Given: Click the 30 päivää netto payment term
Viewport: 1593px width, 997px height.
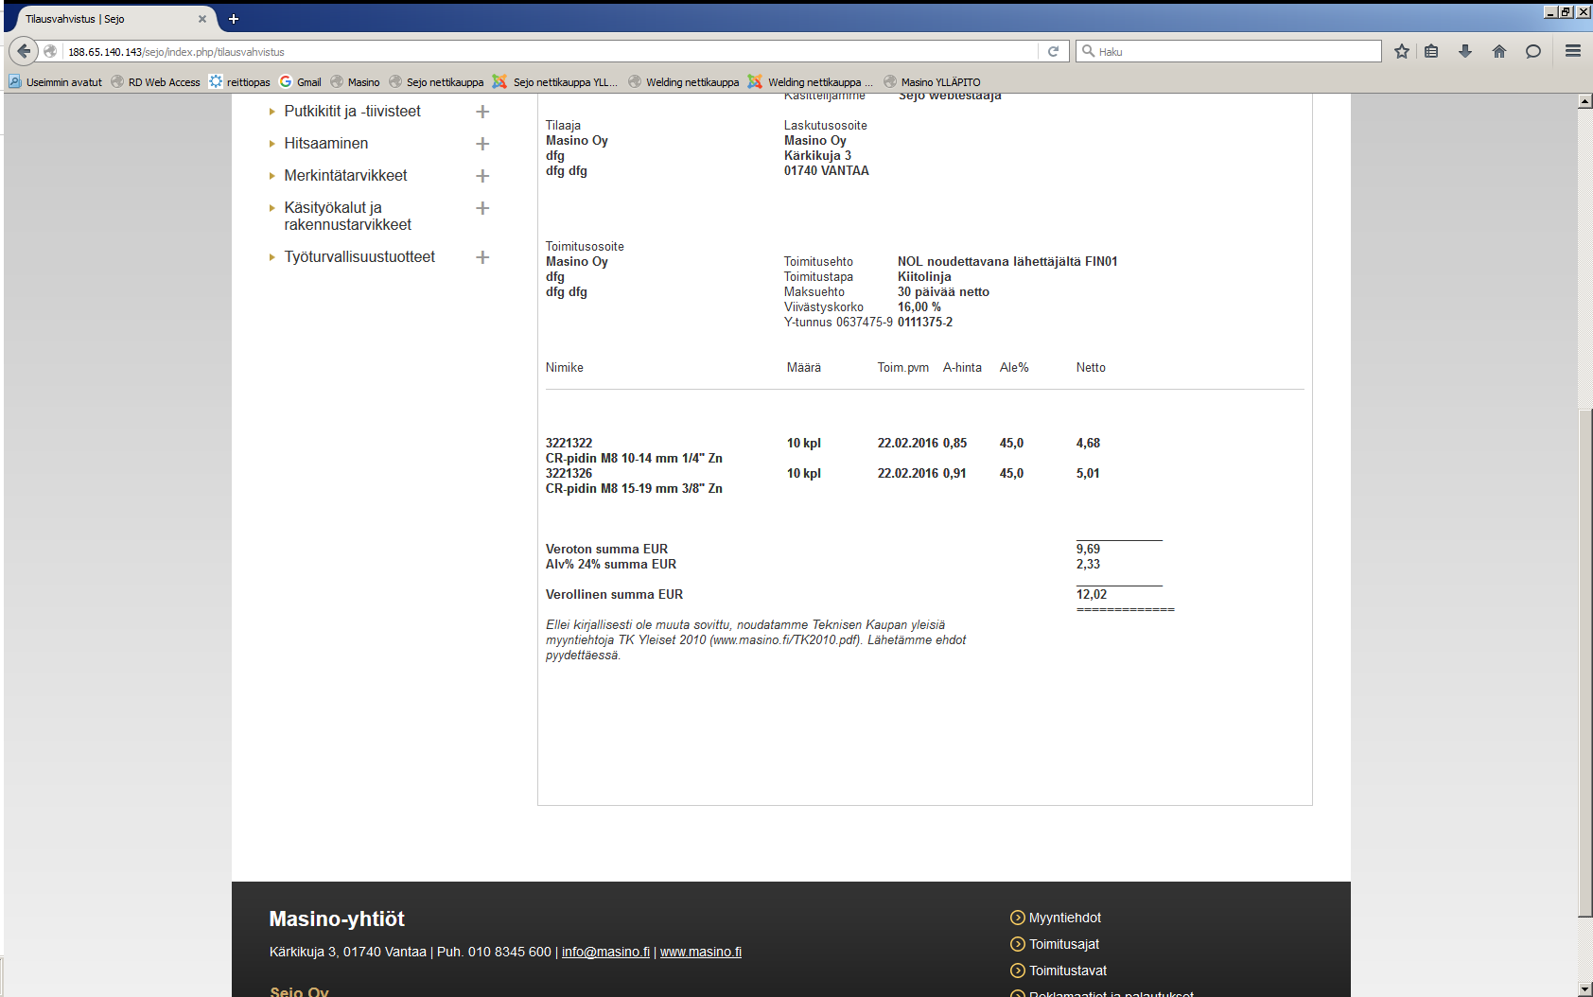Looking at the screenshot, I should pyautogui.click(x=943, y=291).
